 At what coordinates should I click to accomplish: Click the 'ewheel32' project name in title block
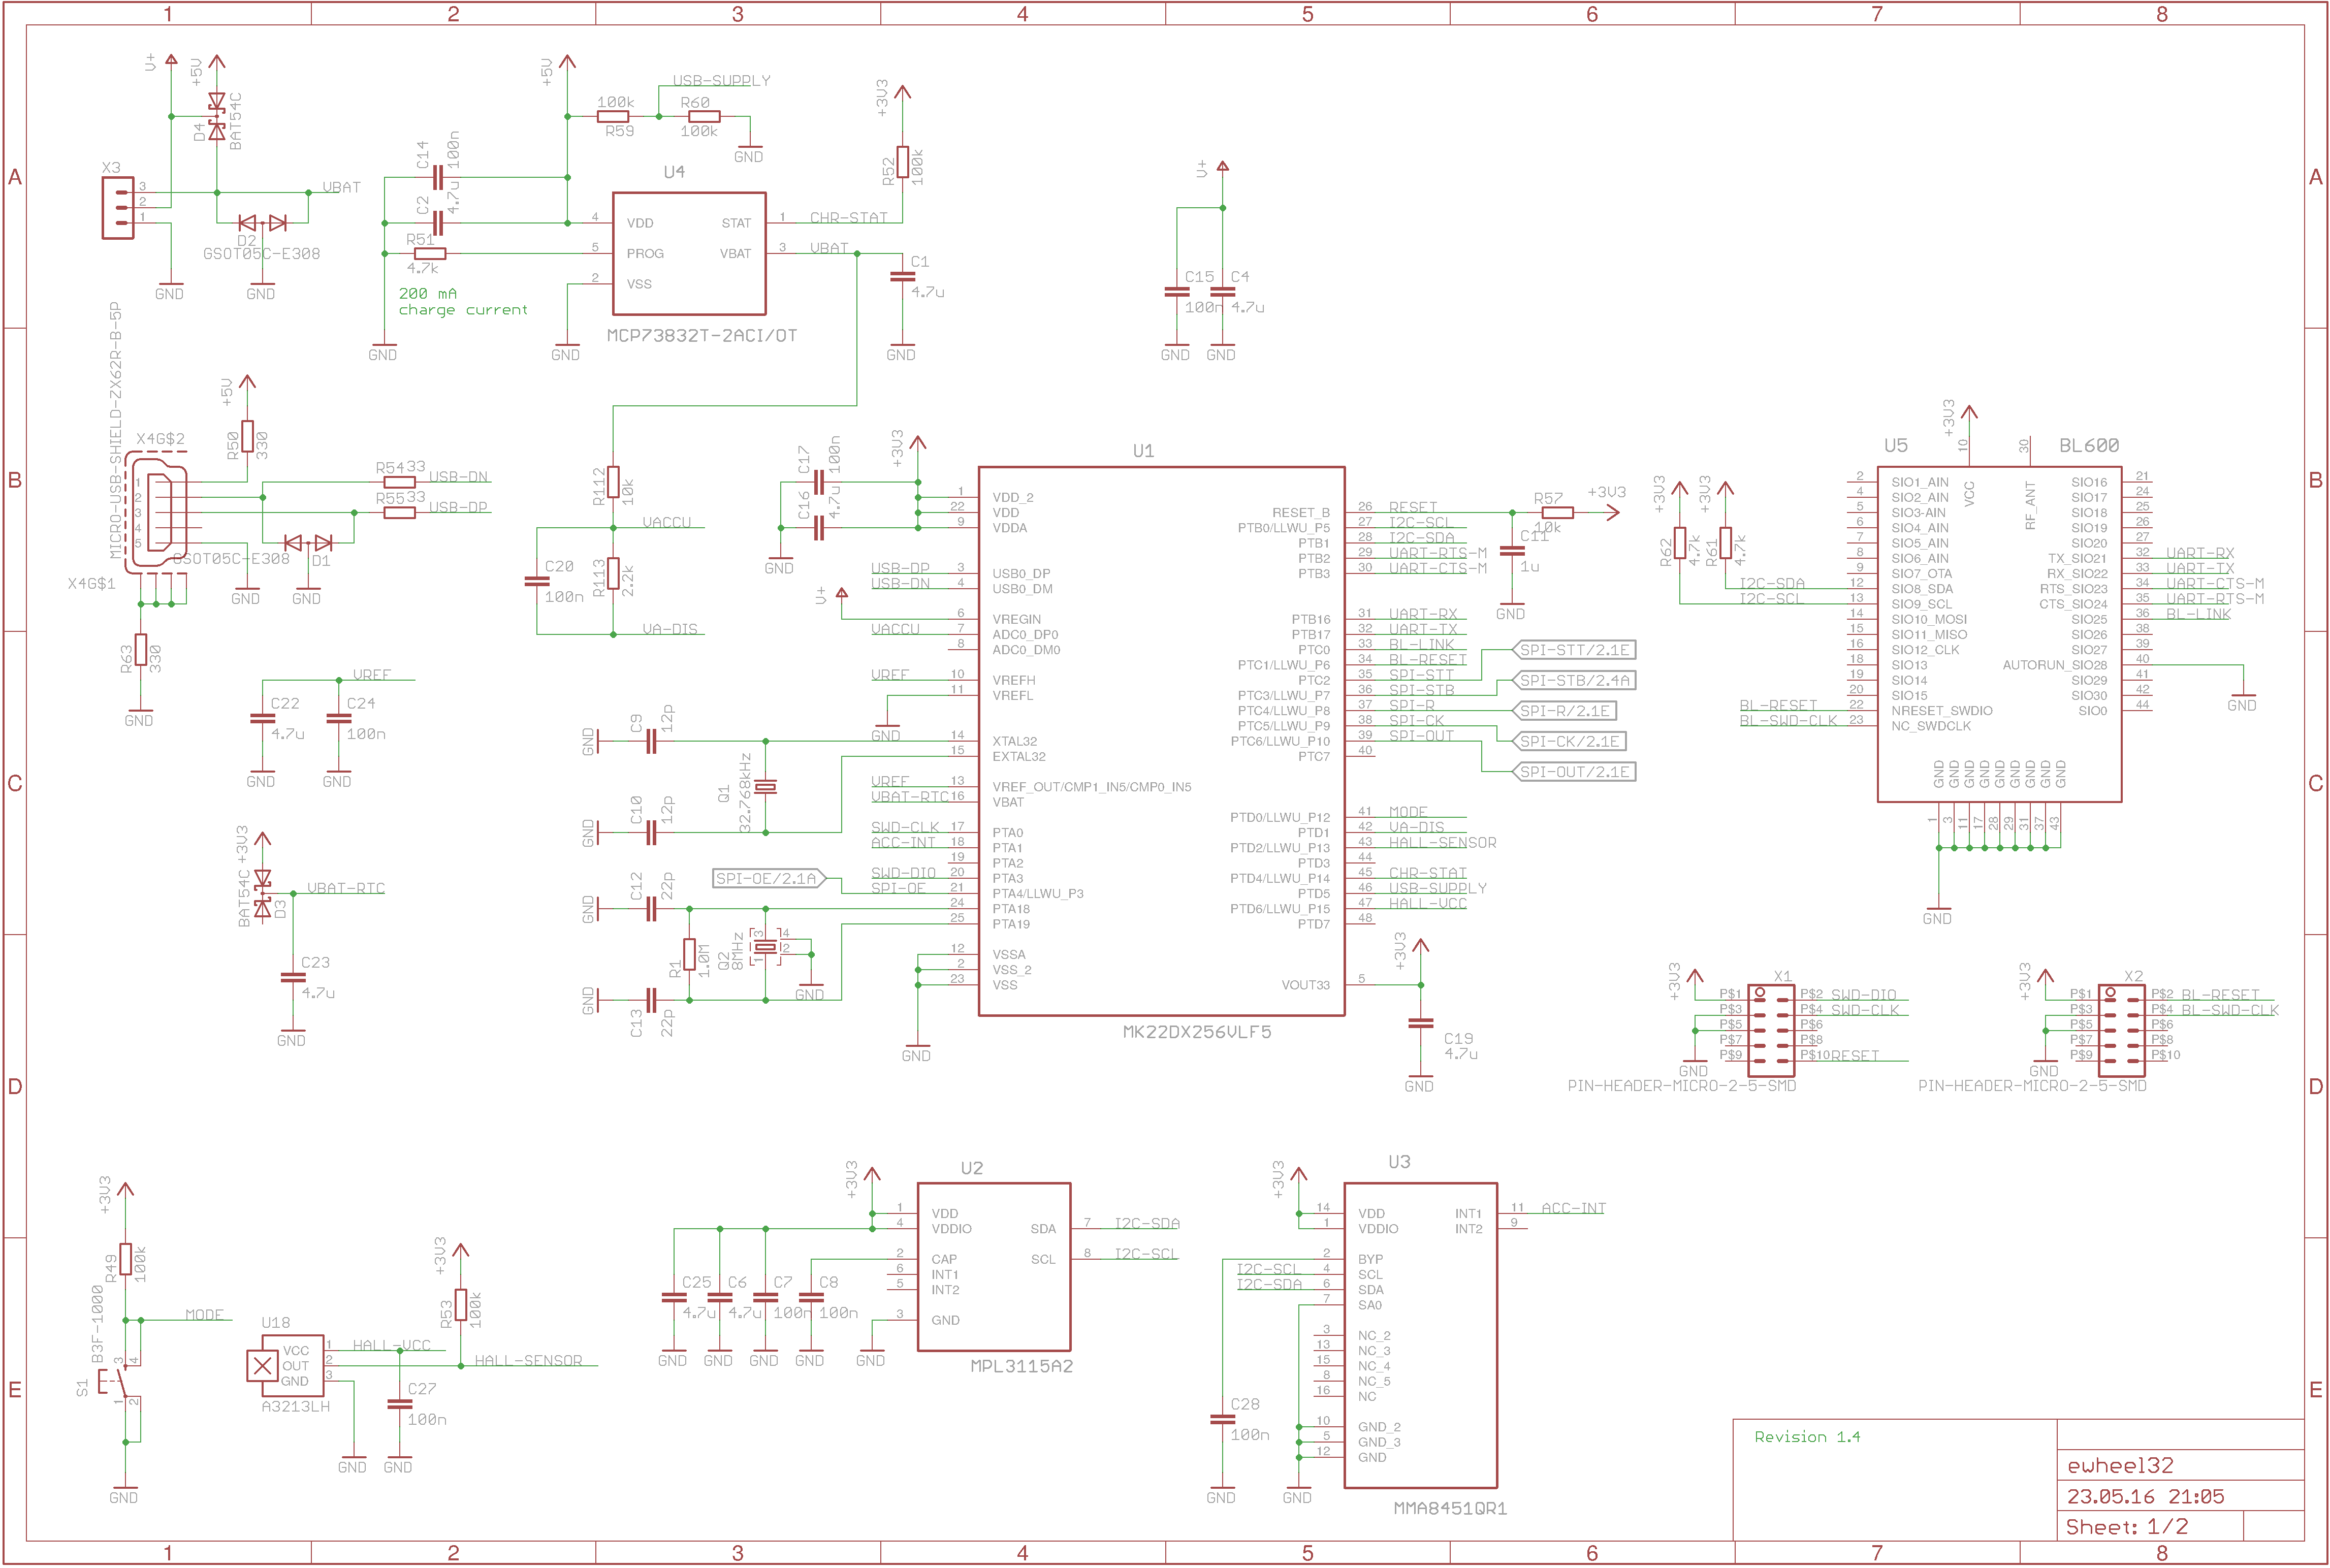tap(2120, 1466)
